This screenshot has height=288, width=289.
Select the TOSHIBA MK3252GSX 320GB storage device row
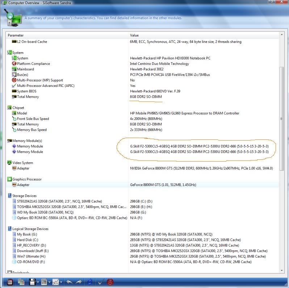(x=142, y=207)
